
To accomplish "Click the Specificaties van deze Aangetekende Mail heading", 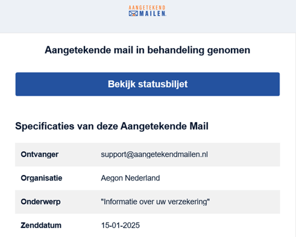I will 112,126.
